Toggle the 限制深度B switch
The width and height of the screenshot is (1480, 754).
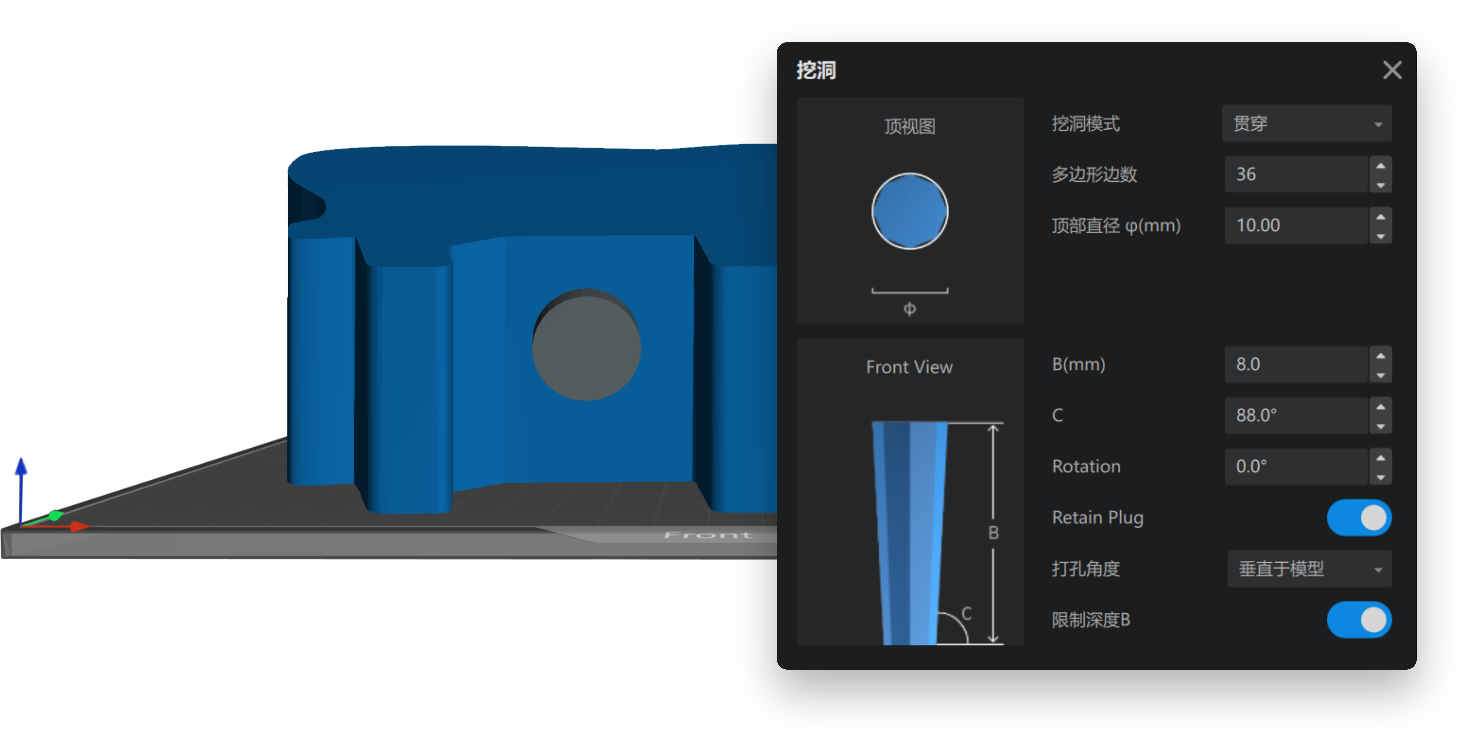[1359, 620]
